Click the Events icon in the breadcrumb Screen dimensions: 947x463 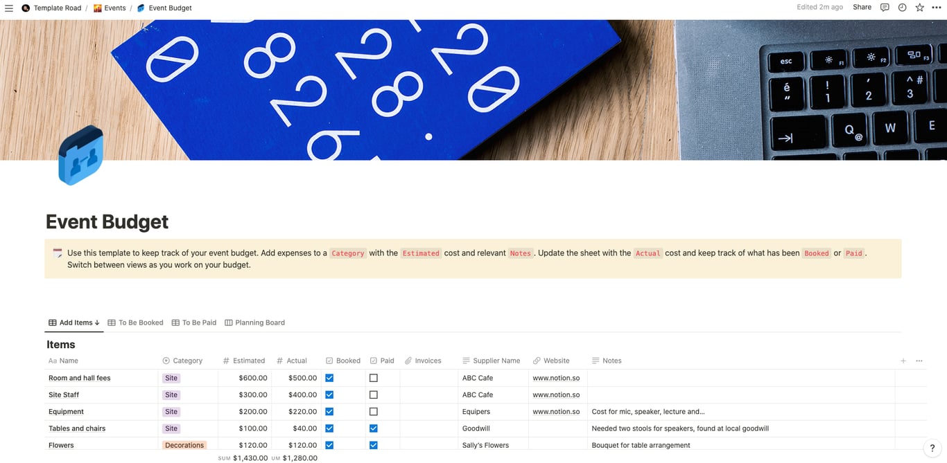pos(98,8)
